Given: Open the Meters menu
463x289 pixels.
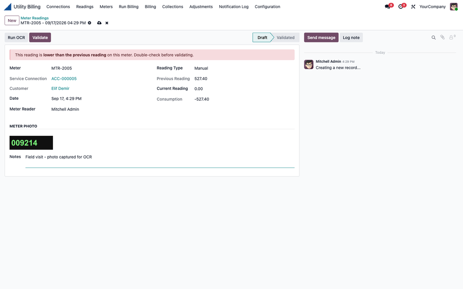Looking at the screenshot, I should [106, 6].
